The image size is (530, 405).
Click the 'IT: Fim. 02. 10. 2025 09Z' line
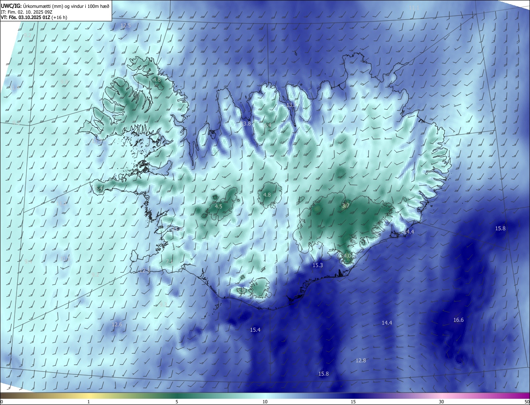click(x=26, y=12)
